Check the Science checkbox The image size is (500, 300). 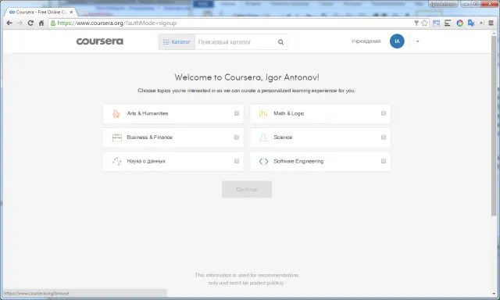pyautogui.click(x=384, y=137)
